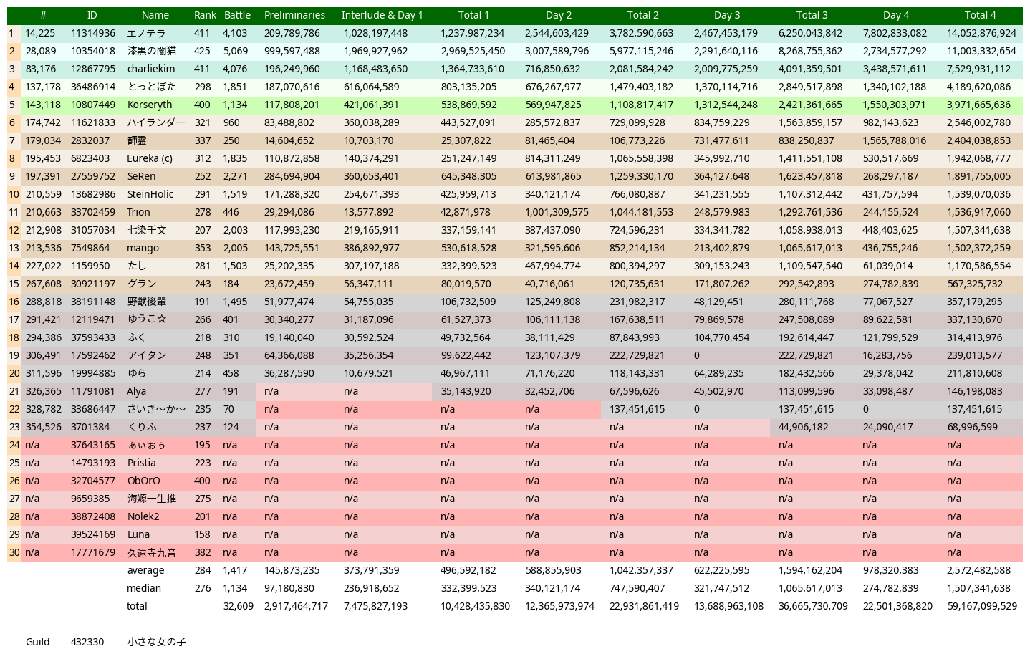This screenshot has width=1030, height=659.
Task: Select the Interlude & Day 1 header
Action: (382, 15)
